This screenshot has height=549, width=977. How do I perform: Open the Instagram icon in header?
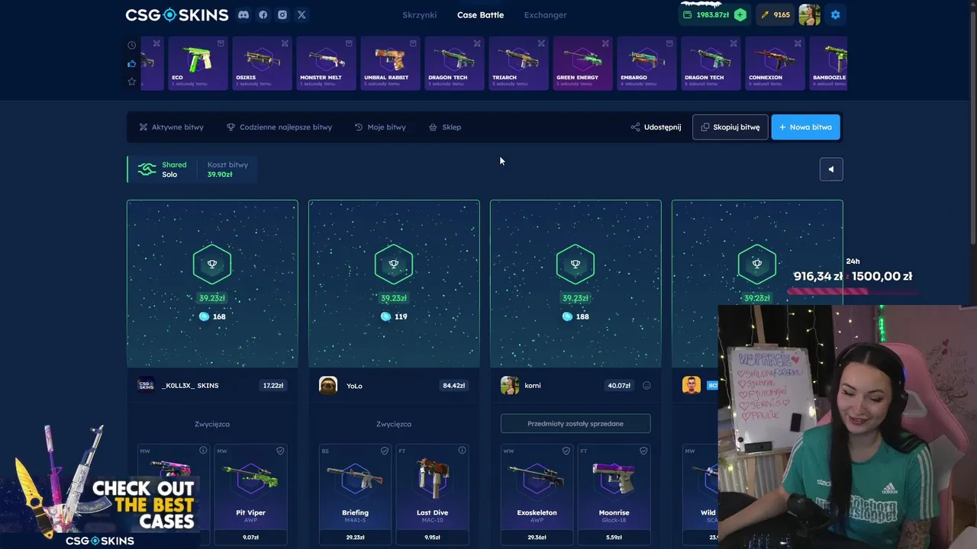click(282, 14)
